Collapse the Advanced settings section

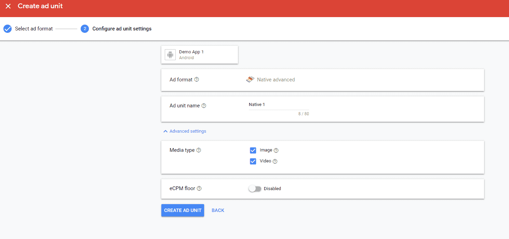click(x=184, y=131)
